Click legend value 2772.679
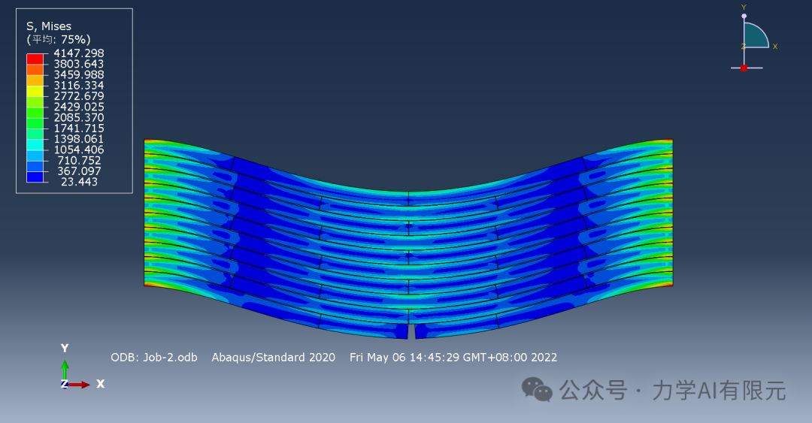812x423 pixels. point(79,95)
